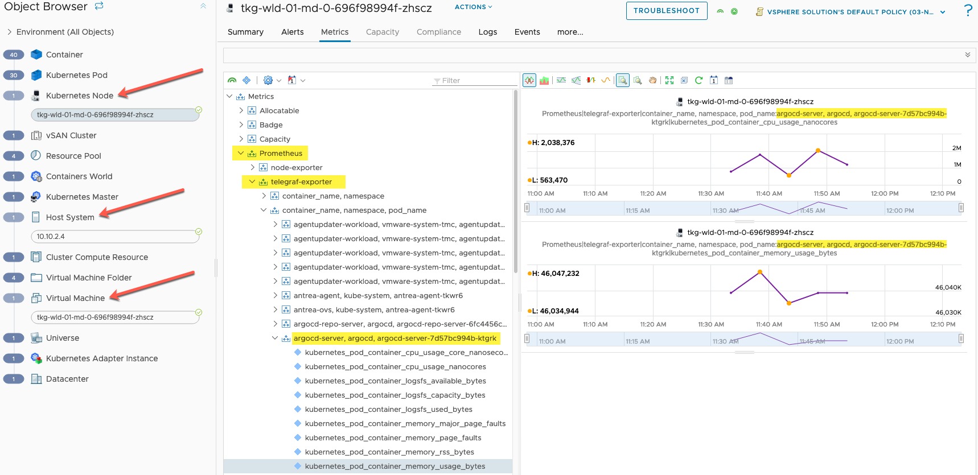Image resolution: width=978 pixels, height=475 pixels.
Task: Toggle the orange trend line button
Action: coord(606,80)
